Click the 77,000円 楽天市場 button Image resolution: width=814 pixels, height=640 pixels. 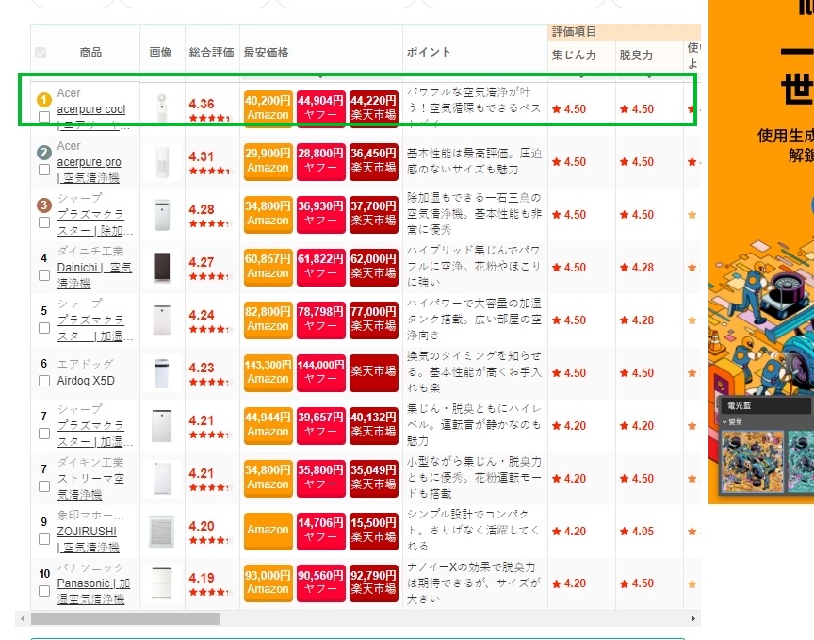click(374, 320)
